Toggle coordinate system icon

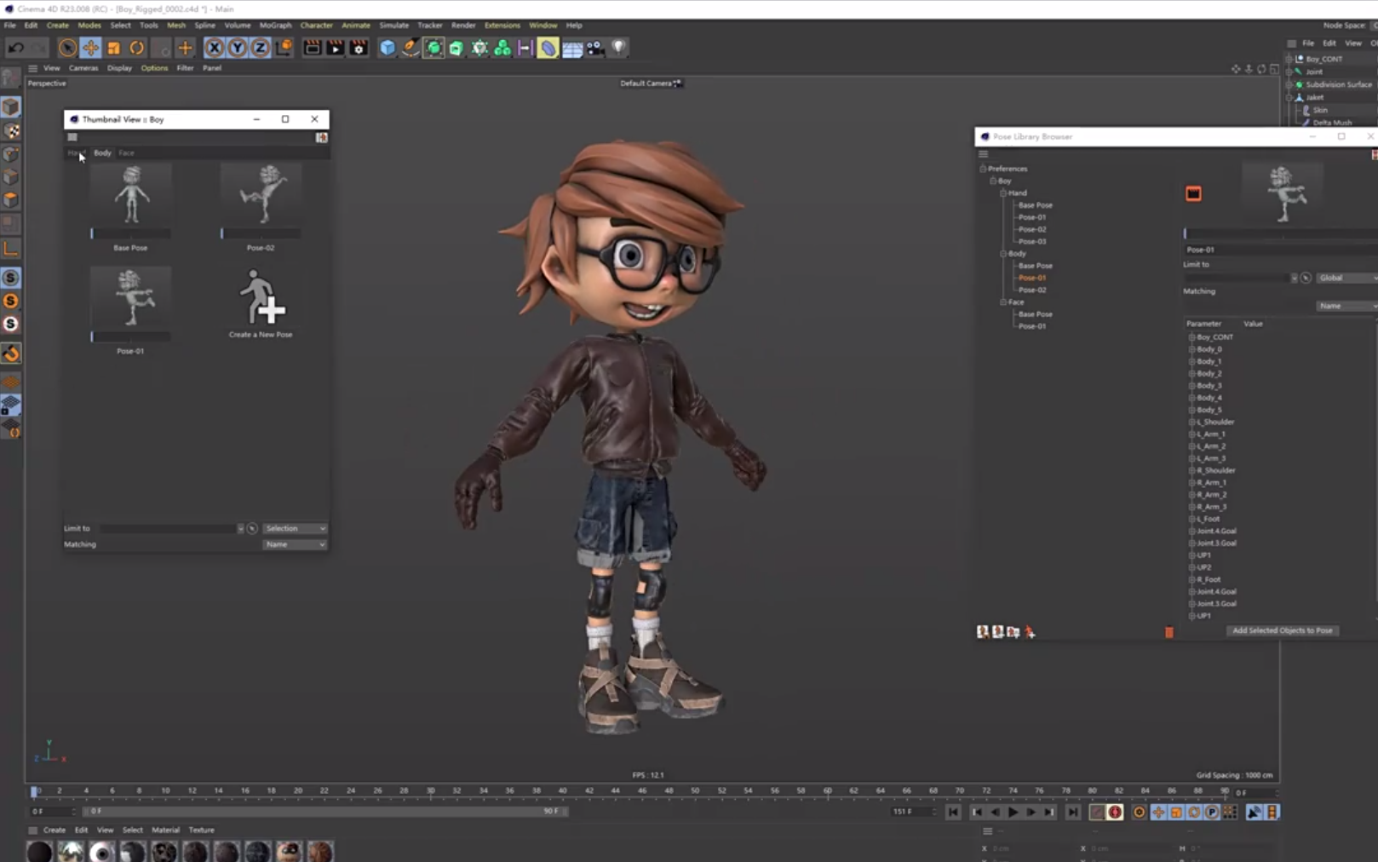284,48
